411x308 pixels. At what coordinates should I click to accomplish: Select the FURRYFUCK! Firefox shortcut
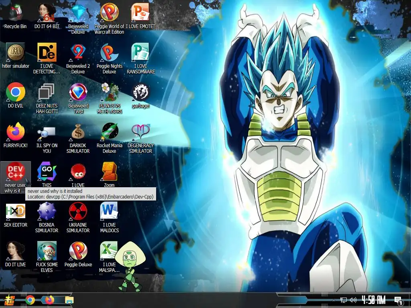coord(16,132)
